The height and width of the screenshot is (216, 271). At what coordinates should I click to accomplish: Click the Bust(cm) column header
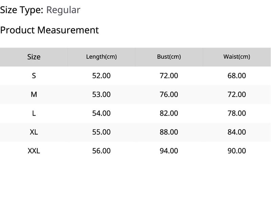(x=169, y=57)
